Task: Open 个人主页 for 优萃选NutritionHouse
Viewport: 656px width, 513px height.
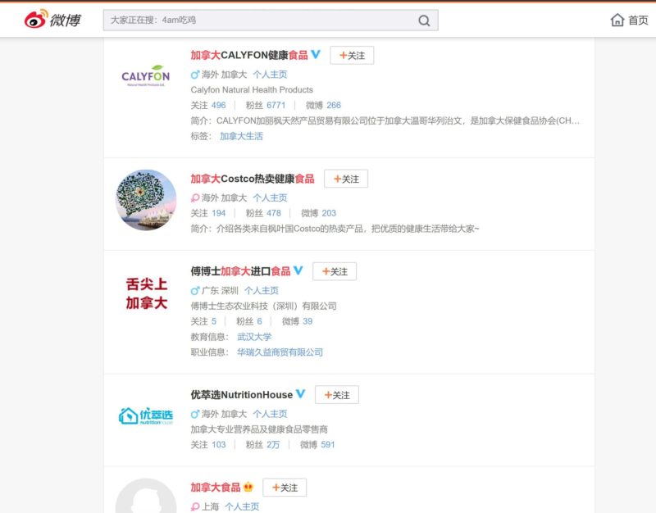Action: [x=270, y=414]
